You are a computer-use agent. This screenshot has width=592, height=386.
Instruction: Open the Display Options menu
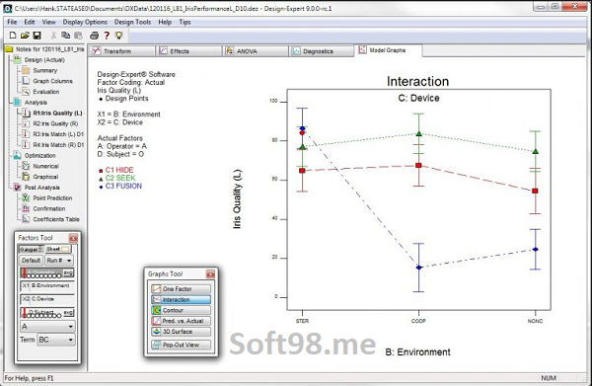coord(85,22)
